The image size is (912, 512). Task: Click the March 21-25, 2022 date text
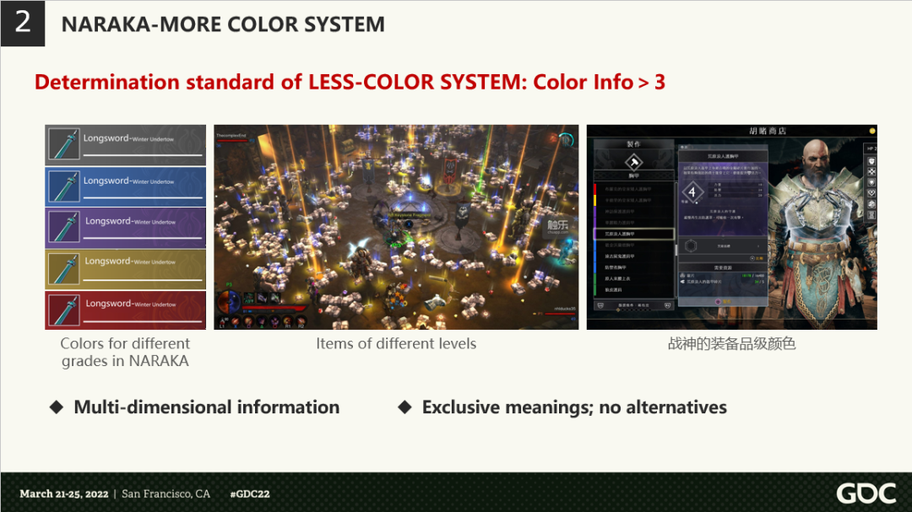(x=64, y=494)
